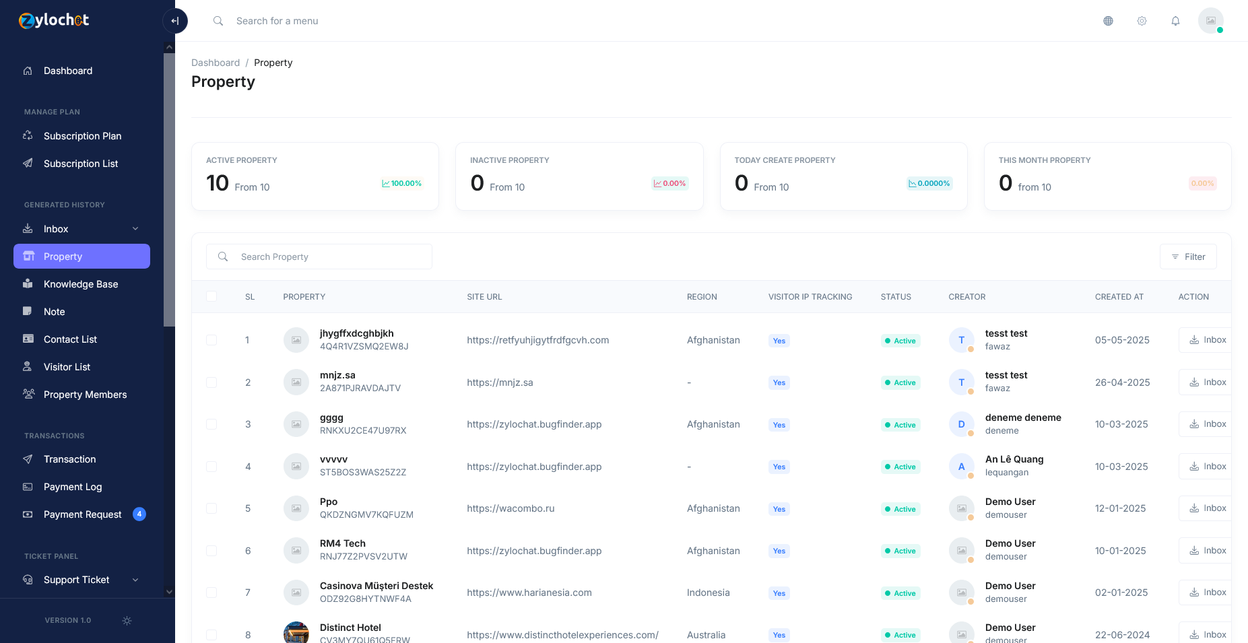Screen dimensions: 1248x643
Task: Click the sidebar scrollbar down arrow
Action: click(x=169, y=592)
